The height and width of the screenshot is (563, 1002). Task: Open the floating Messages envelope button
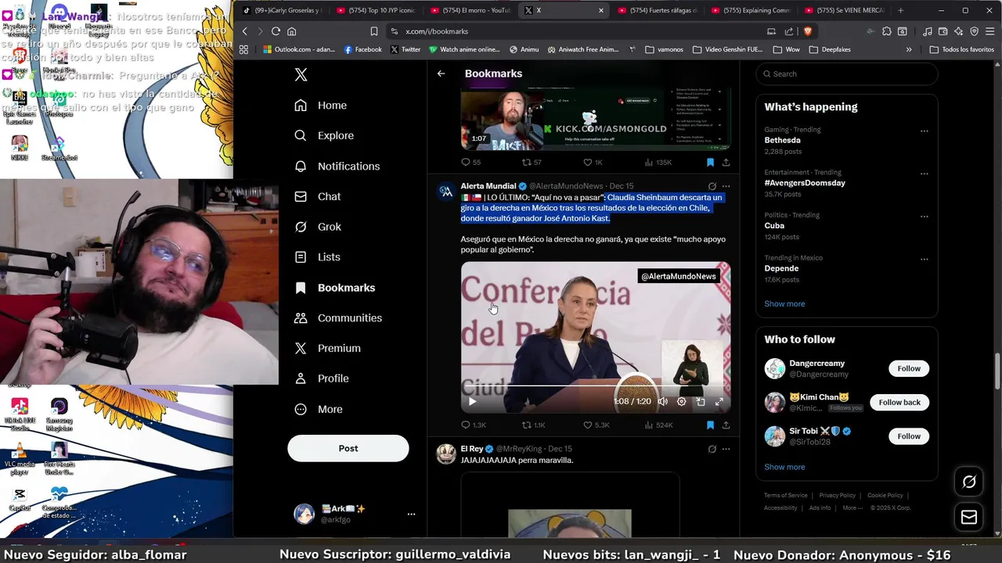[969, 517]
